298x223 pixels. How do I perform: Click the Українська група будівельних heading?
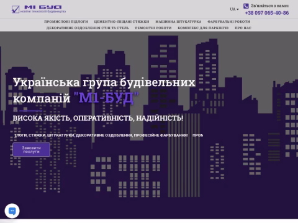pos(104,82)
